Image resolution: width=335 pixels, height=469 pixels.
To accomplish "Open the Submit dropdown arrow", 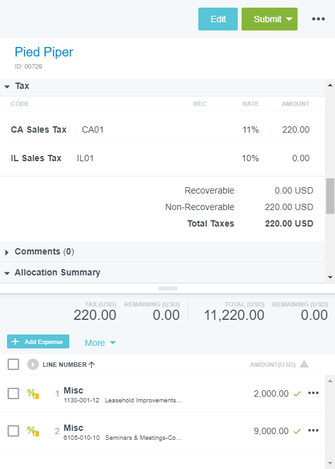I will 289,19.
